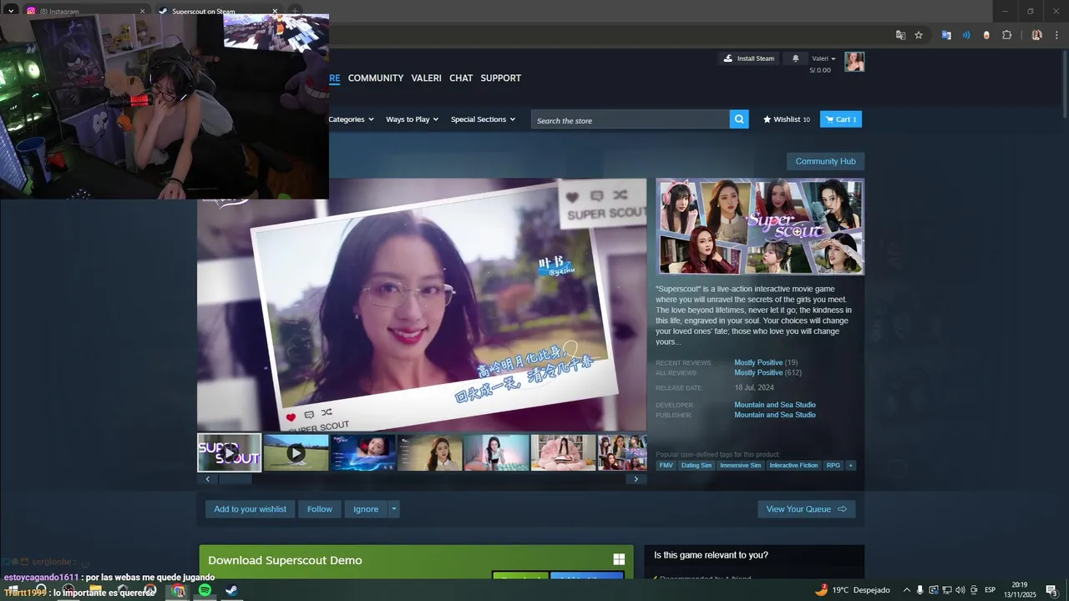Open the taskbar volume icon
This screenshot has height=601, width=1069.
(960, 590)
